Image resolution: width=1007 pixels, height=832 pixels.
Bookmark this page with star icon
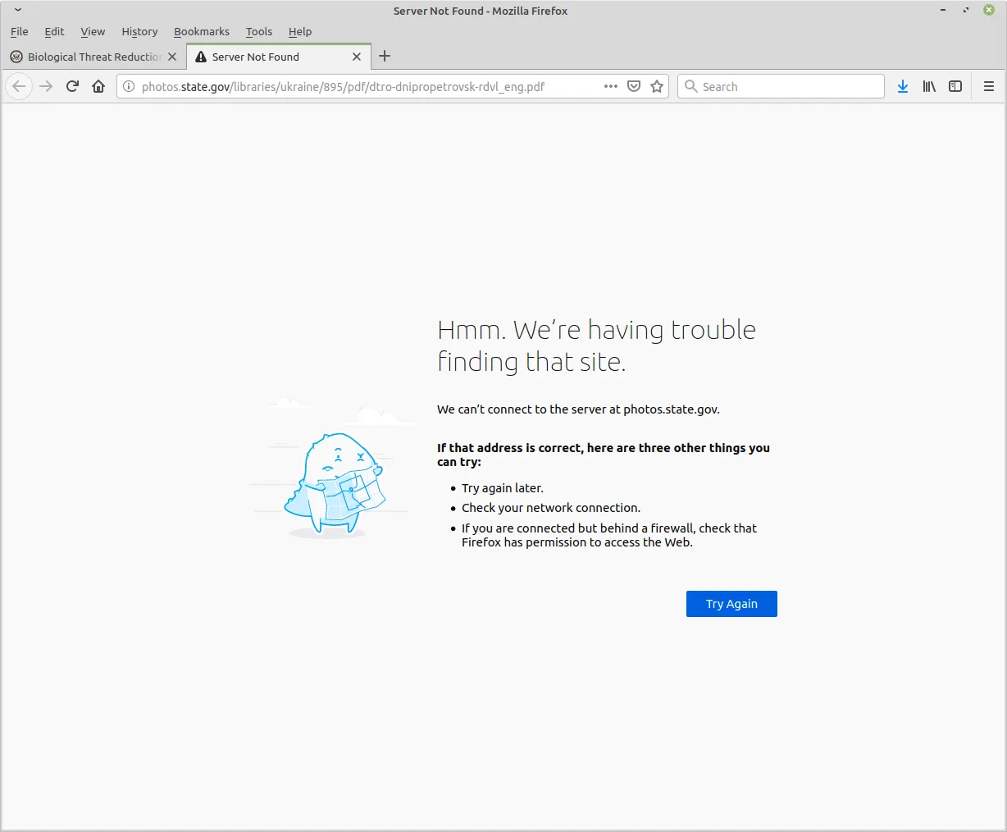pyautogui.click(x=657, y=86)
